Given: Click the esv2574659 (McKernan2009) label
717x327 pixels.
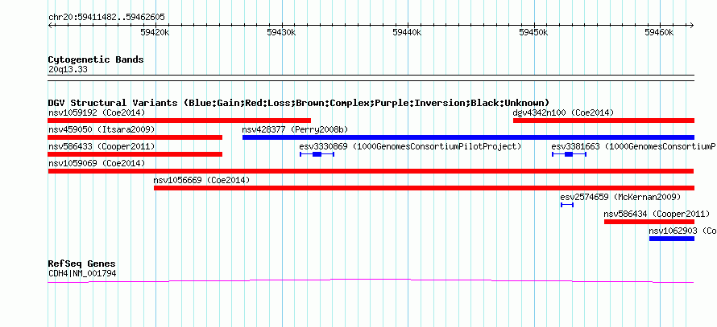Looking at the screenshot, I should click(x=620, y=197).
